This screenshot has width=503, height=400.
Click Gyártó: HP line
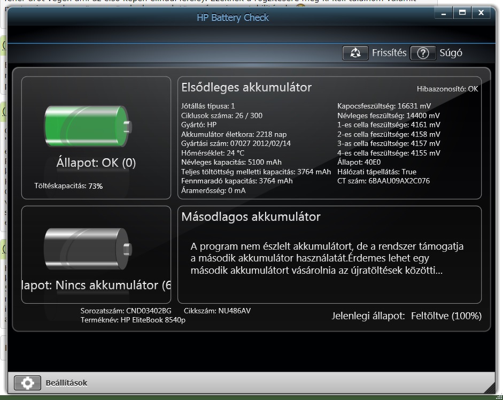coord(198,125)
